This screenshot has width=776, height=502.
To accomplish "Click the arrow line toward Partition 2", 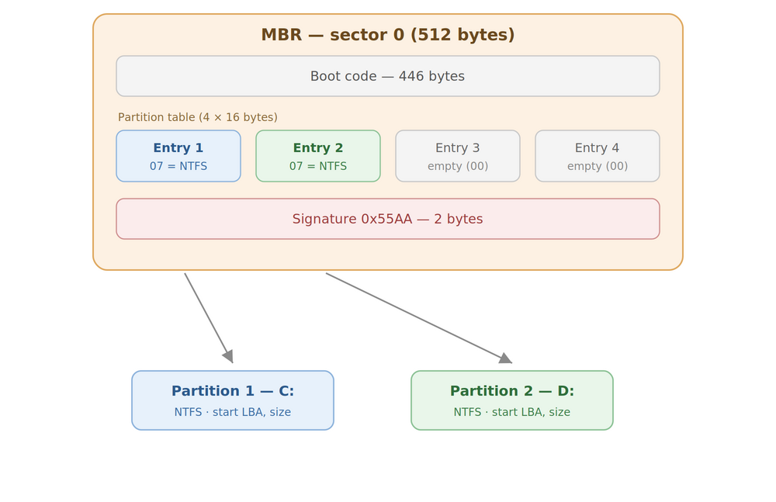I will [x=416, y=316].
